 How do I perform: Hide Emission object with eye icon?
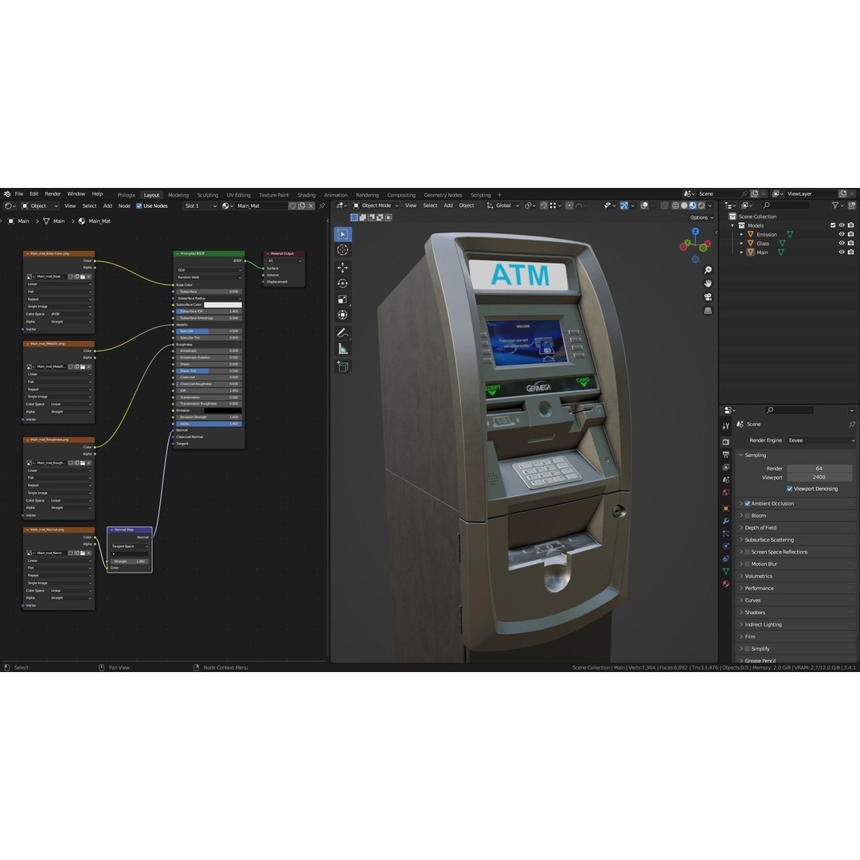click(x=842, y=234)
